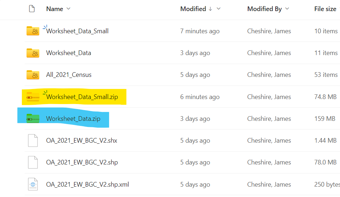Open the Worksheet_Data.zip file name

coord(73,119)
